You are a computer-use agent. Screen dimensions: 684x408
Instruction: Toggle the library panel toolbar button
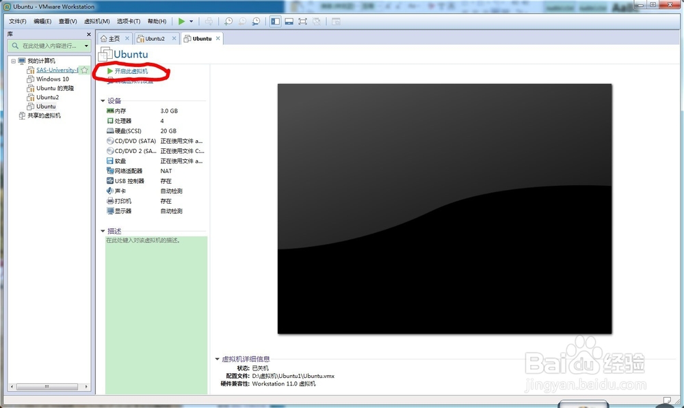[275, 21]
